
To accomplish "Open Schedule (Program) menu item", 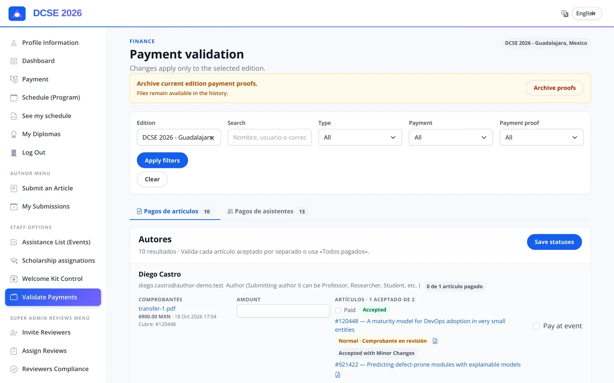I will pos(53,98).
